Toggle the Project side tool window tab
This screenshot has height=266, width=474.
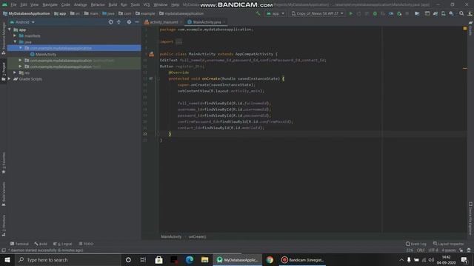[x=4, y=71]
